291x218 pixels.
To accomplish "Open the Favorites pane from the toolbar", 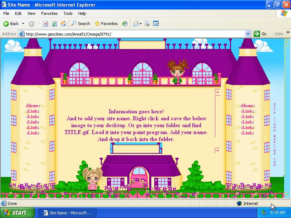I will click(x=106, y=24).
